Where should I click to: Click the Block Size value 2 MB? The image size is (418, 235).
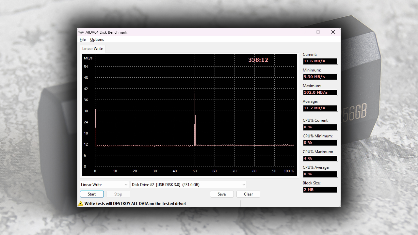320,190
